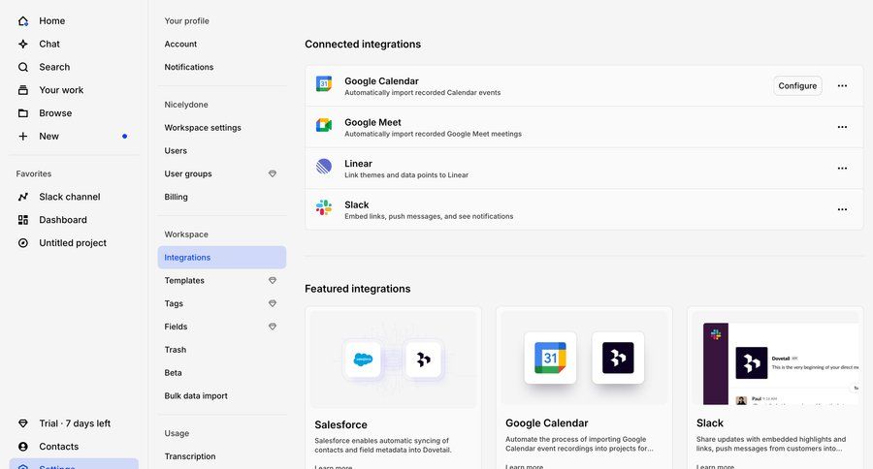Click New to create an item

48,137
